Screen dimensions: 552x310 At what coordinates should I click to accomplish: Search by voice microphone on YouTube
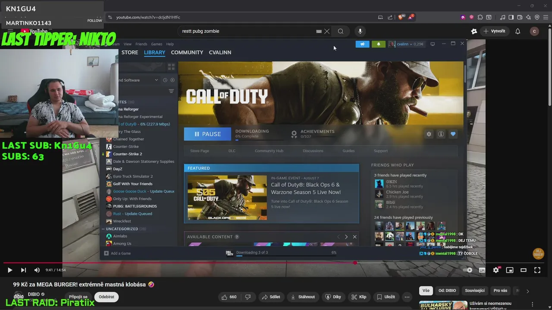(x=360, y=31)
